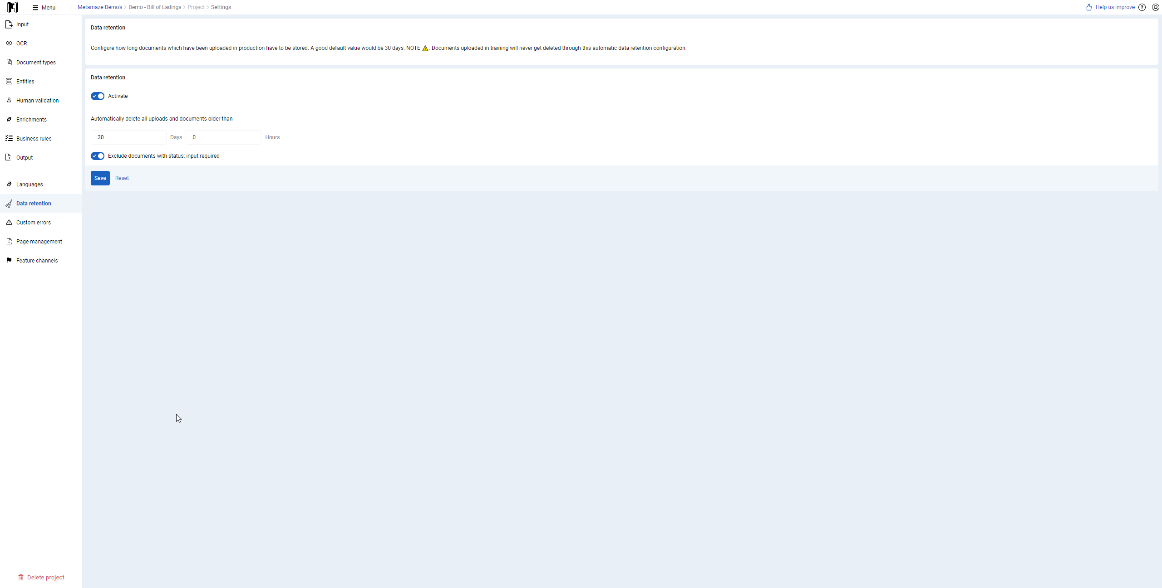Screen dimensions: 1162x588
Task: Click the Delete project label
Action: click(46, 578)
